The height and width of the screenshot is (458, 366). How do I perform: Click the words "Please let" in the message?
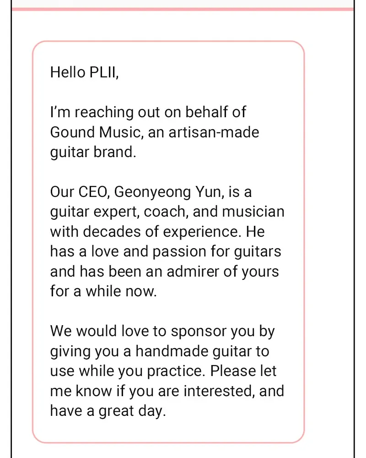243,371
